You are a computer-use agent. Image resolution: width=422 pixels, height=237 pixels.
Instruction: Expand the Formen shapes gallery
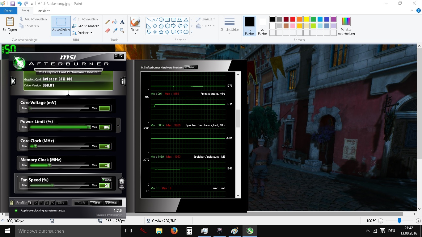tap(192, 32)
